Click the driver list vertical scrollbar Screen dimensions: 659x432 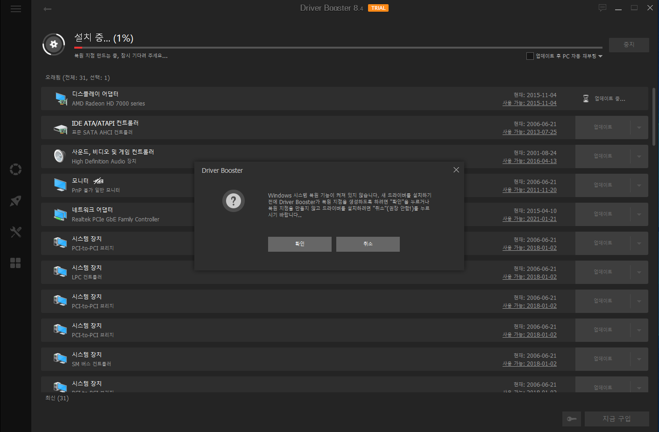(x=654, y=117)
